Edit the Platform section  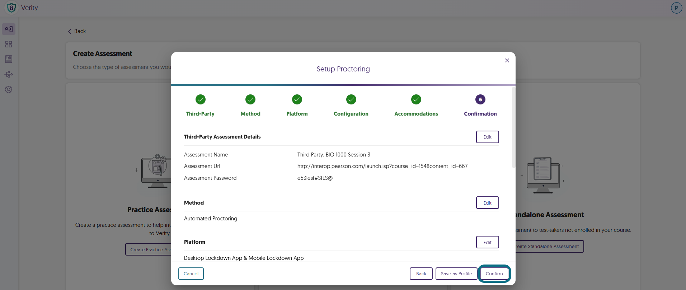(x=488, y=242)
